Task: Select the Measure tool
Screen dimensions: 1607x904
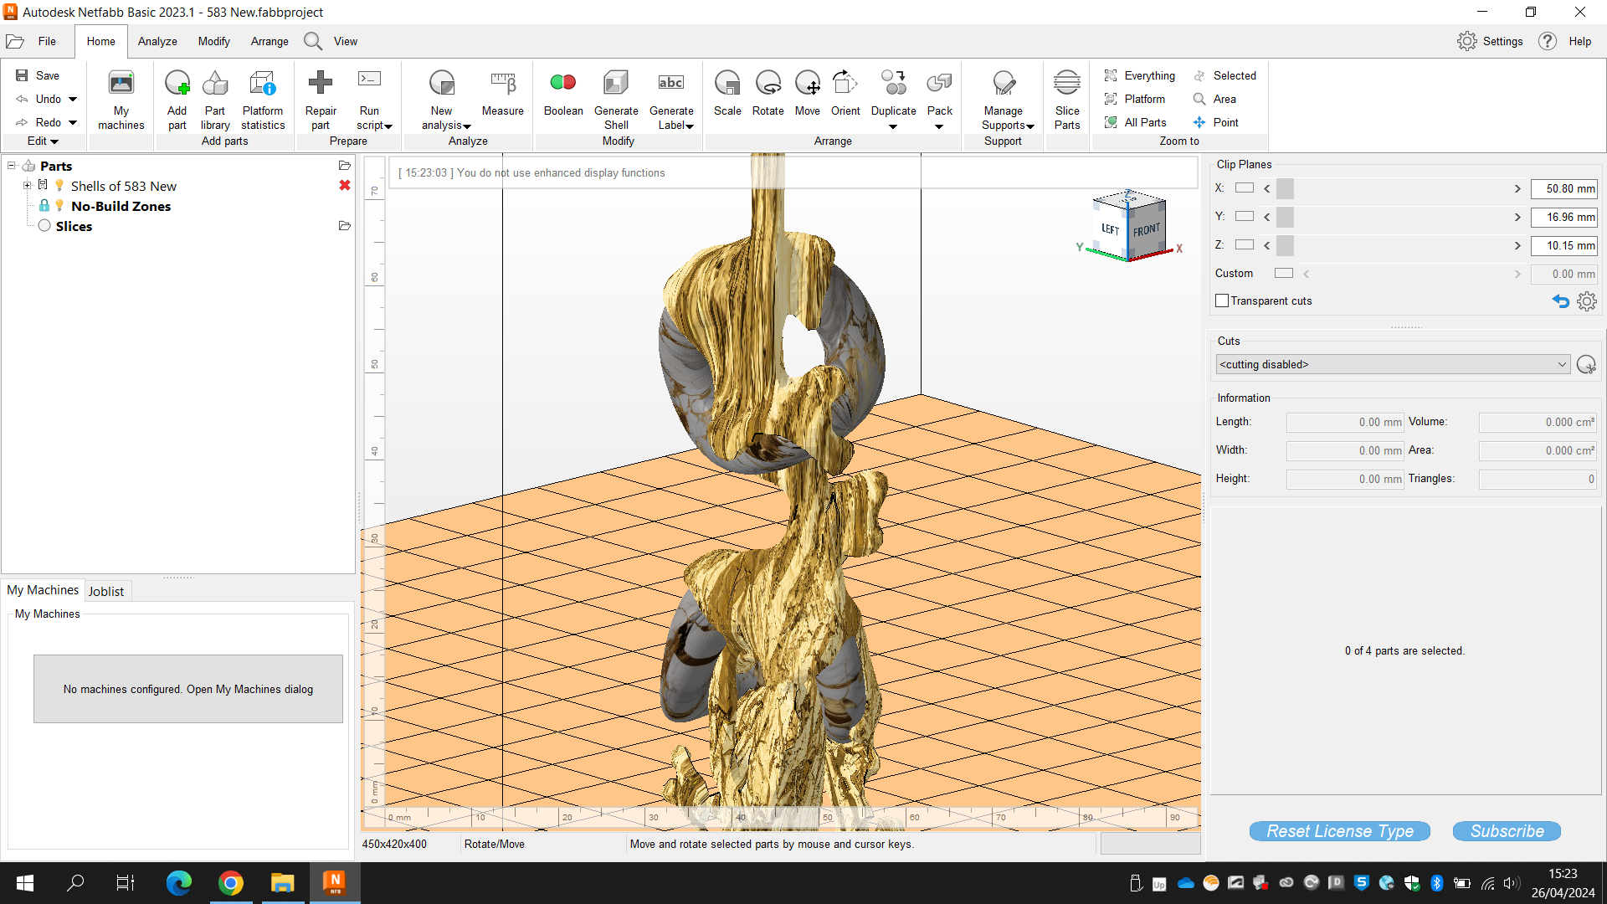Action: pos(503,94)
